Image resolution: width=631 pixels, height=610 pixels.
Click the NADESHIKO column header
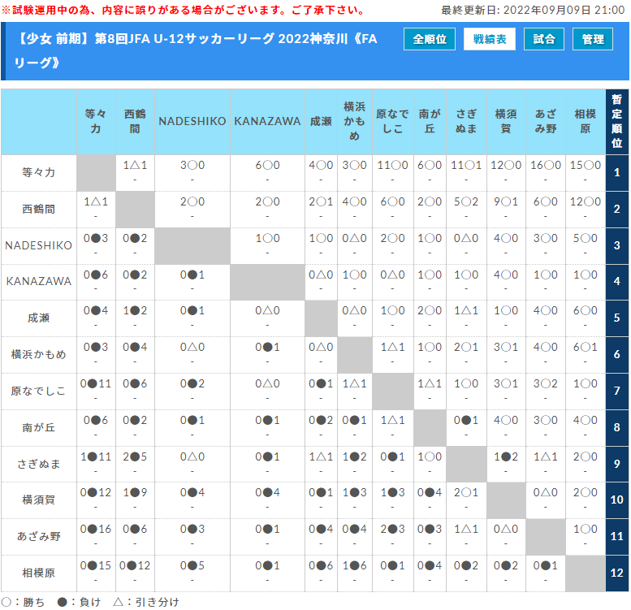(192, 122)
